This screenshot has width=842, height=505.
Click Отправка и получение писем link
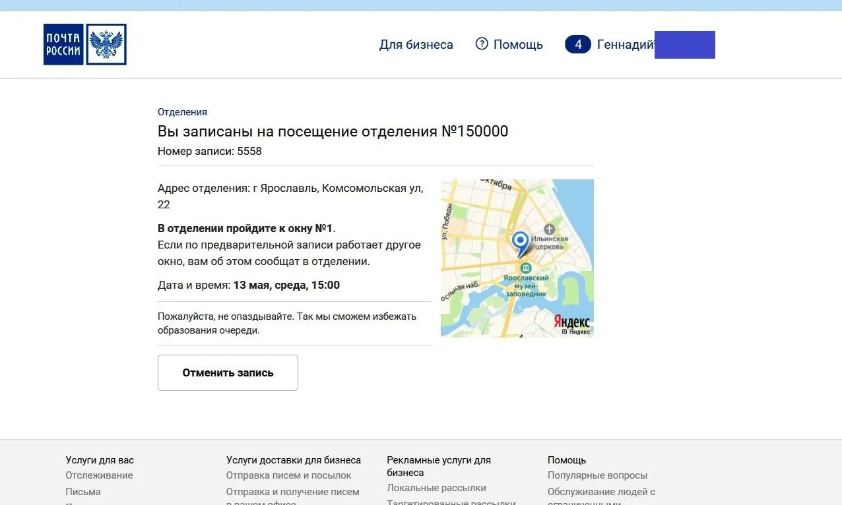coord(292,492)
